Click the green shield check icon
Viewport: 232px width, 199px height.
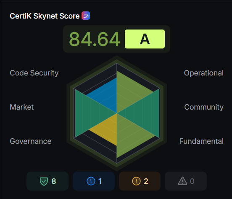pyautogui.click(x=44, y=181)
